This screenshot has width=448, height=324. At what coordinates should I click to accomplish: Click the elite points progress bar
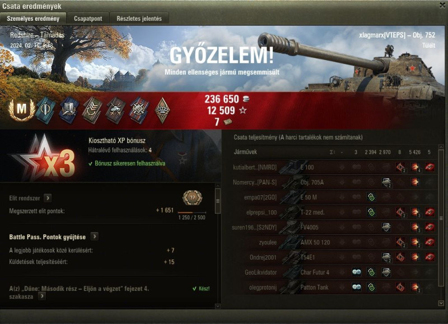click(192, 212)
